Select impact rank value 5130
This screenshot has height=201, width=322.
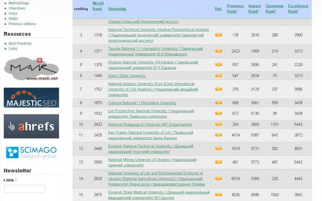255,113
